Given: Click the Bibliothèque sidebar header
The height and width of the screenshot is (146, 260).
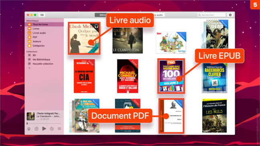Looking at the screenshot, I should [32, 21].
